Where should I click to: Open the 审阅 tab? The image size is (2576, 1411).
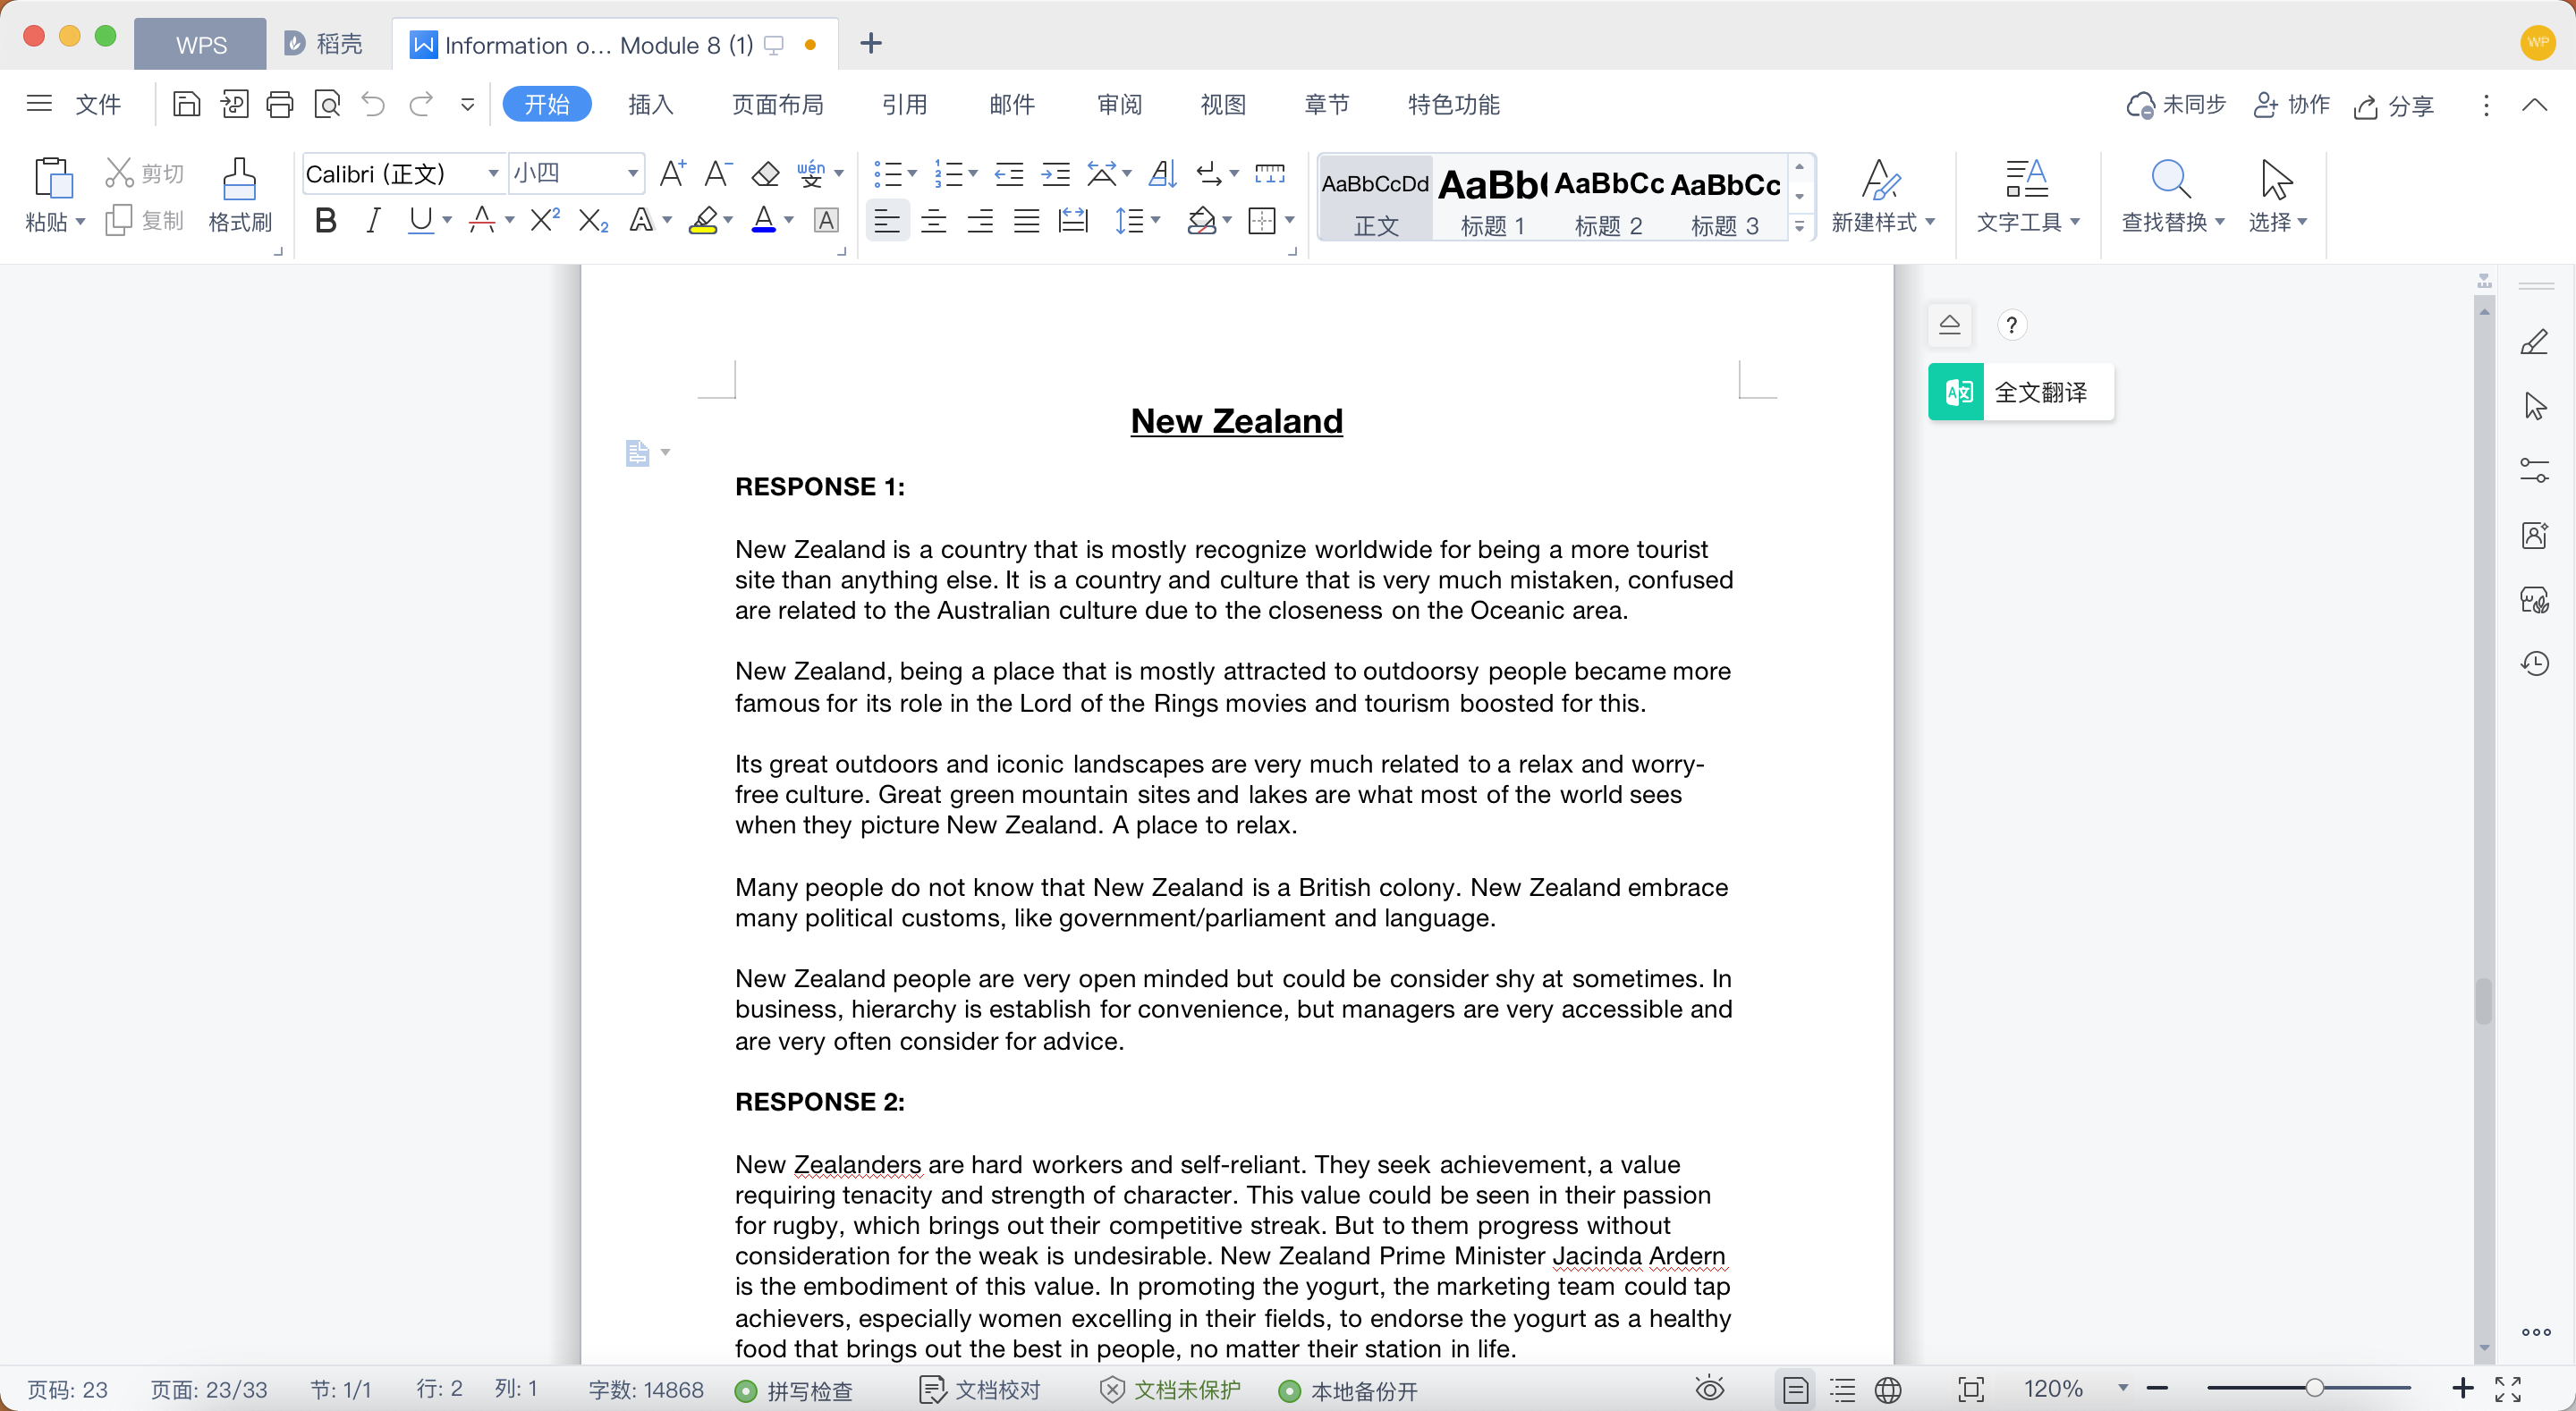click(x=1119, y=104)
